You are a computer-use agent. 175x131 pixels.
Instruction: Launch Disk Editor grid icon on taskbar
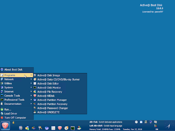tap(53, 128)
